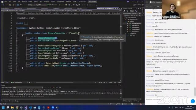This screenshot has height=110, width=196.
Task: Expand the Deserialize method on line 87
Action: tap(17, 63)
